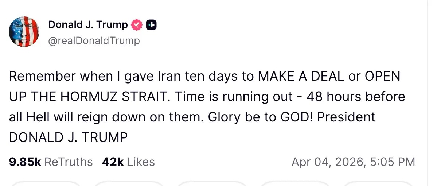Click the all-caps "DONALD J. TRUMP" post signature
Viewport: 433px width, 186px height.
(x=68, y=137)
